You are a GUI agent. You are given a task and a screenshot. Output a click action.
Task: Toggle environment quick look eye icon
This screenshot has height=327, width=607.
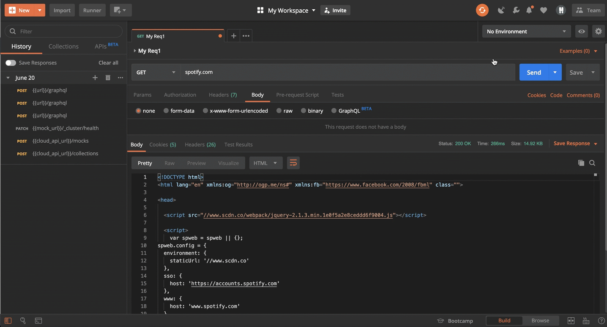[x=582, y=31]
